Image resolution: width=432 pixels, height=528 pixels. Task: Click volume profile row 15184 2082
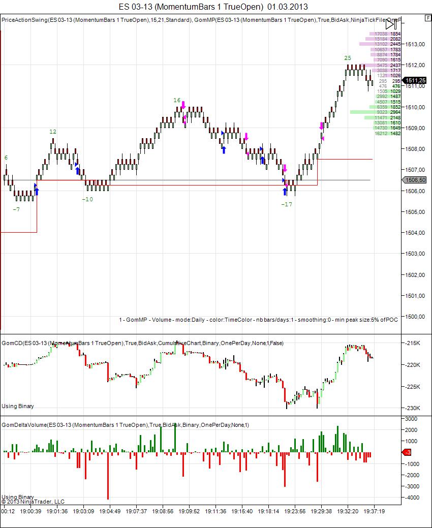[x=383, y=39]
